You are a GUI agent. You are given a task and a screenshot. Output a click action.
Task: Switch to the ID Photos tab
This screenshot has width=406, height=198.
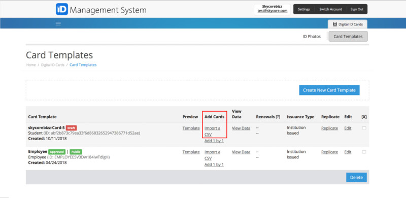tap(312, 37)
